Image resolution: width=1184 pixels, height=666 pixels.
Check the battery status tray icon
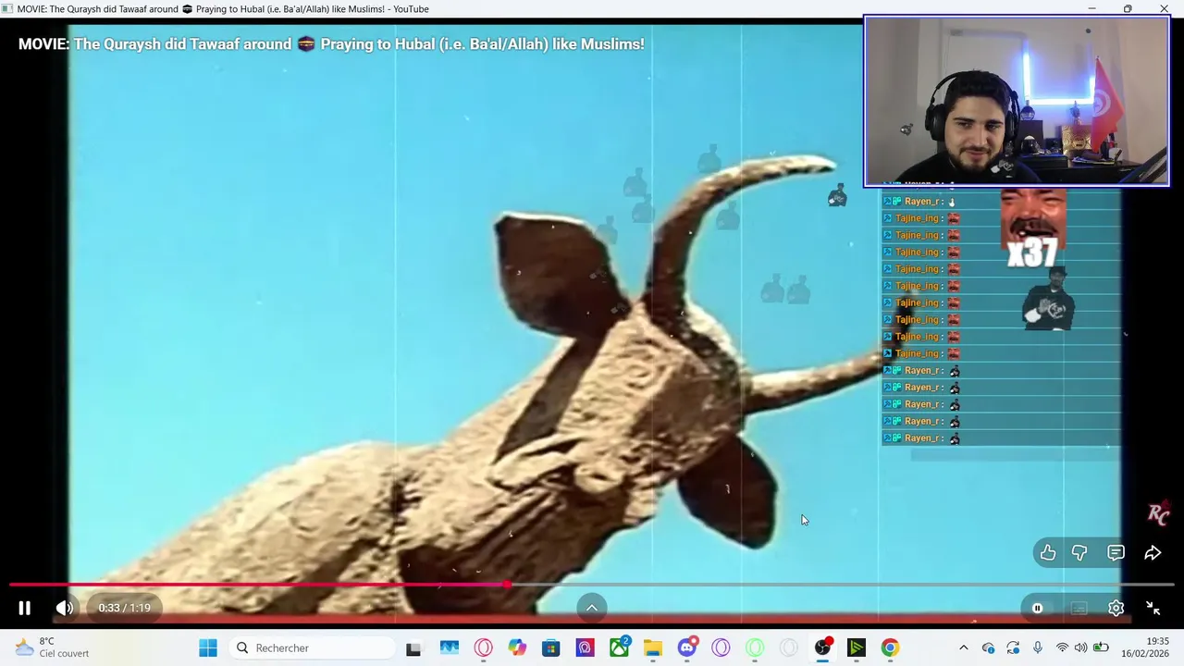coord(1101,647)
